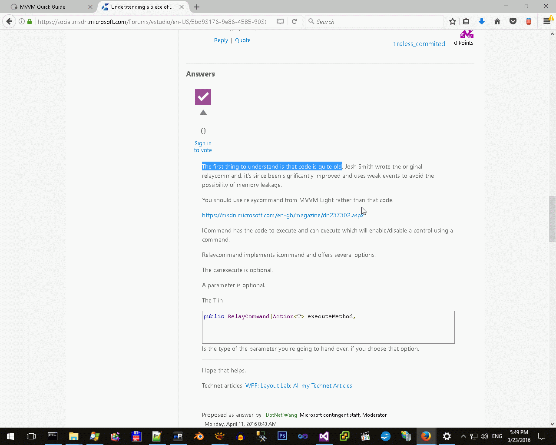Open Reader View from address bar
The image size is (556, 445).
click(x=280, y=21)
